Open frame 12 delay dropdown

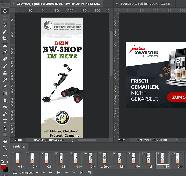click(x=181, y=167)
